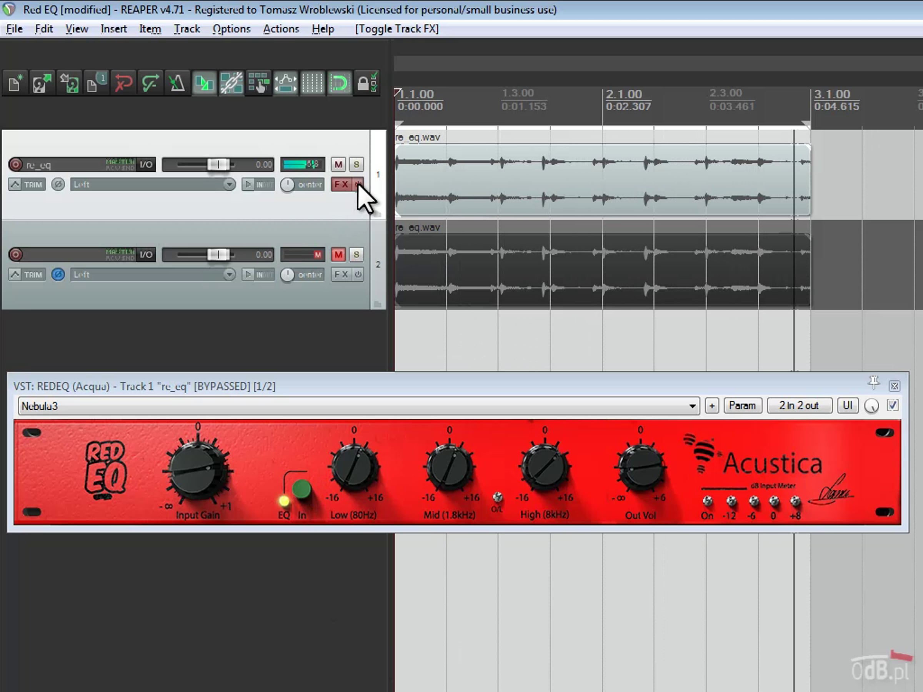Open I/O routing for re_eq track
The image size is (923, 692).
pos(146,164)
